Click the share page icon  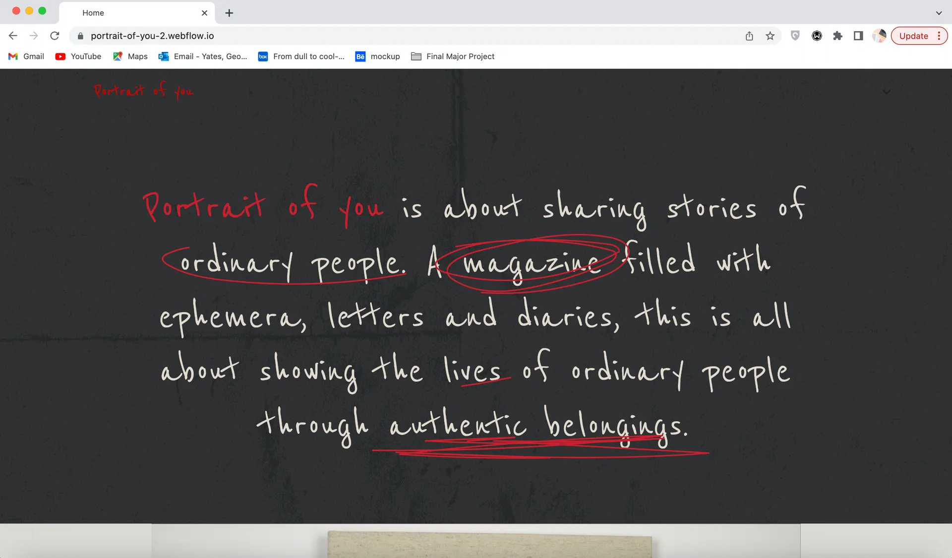[749, 36]
